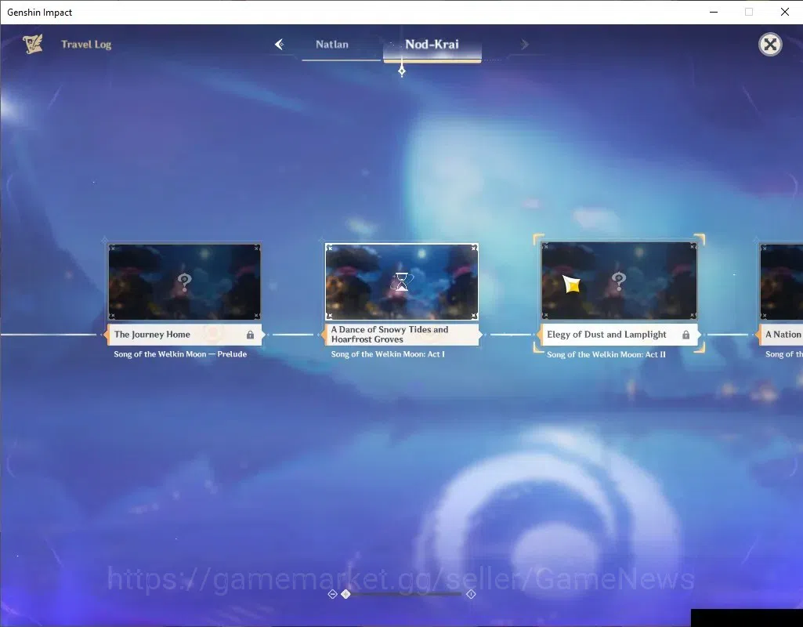Click the hourglass icon on Act I
The height and width of the screenshot is (627, 803).
point(402,281)
